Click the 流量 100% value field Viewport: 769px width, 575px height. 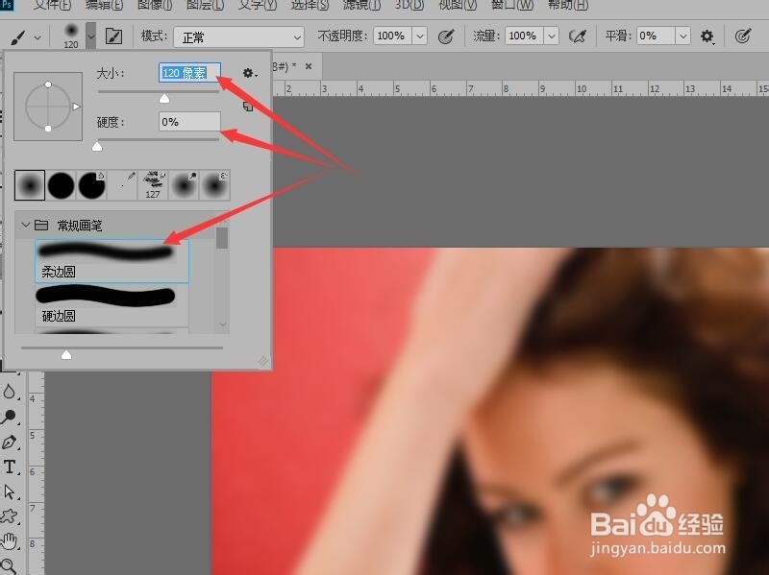click(524, 36)
